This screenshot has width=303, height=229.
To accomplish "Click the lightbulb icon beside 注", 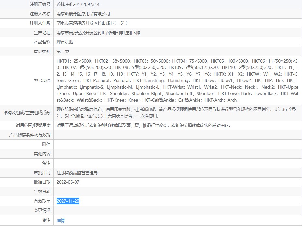I will 44,220.
